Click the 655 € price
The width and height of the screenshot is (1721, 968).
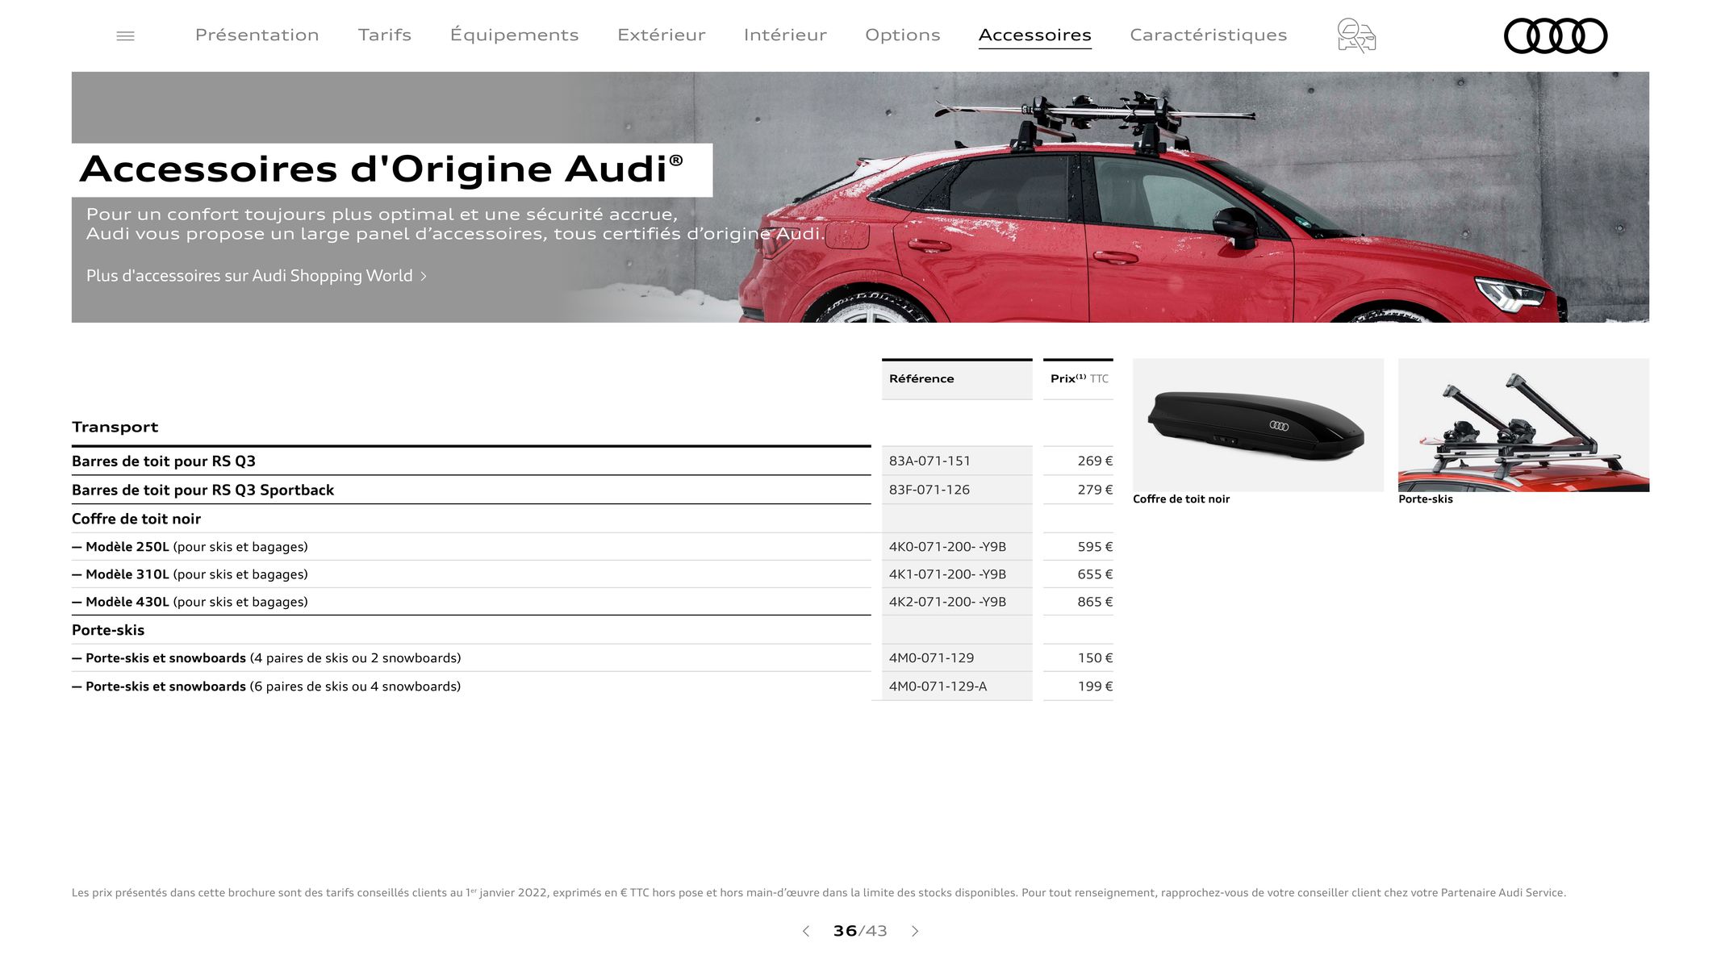pyautogui.click(x=1095, y=574)
